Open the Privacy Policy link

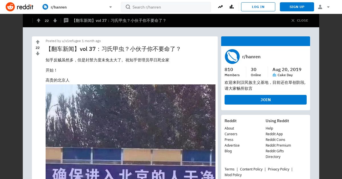tap(278, 169)
